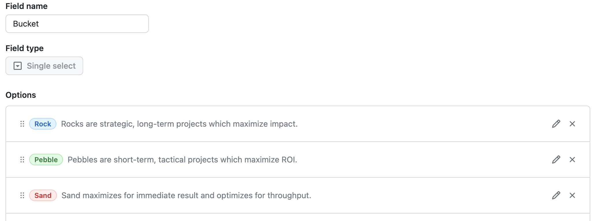594x221 pixels.
Task: Remove the Sand option
Action: (572, 195)
